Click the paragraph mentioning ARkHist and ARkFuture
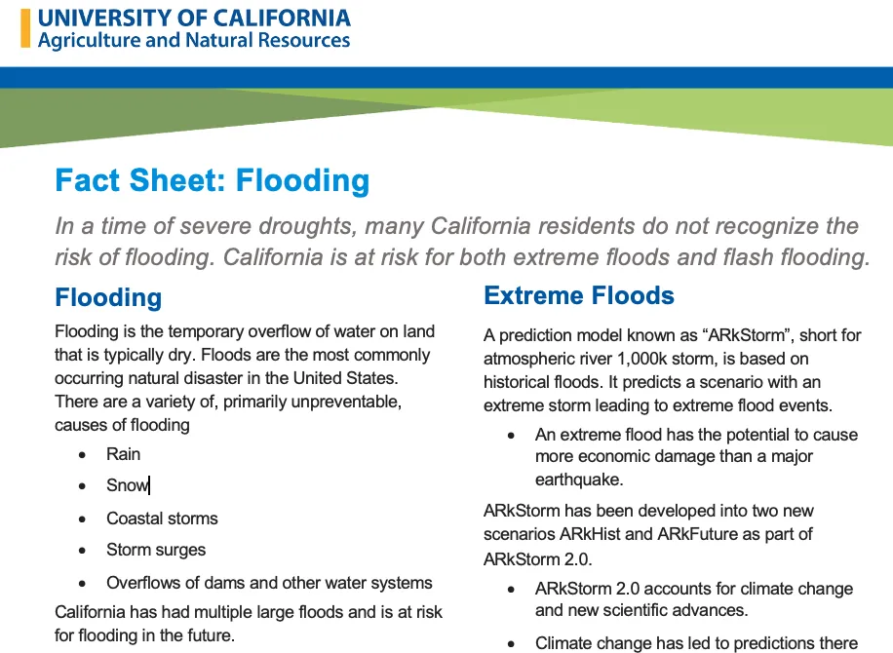893x653 pixels. [648, 534]
